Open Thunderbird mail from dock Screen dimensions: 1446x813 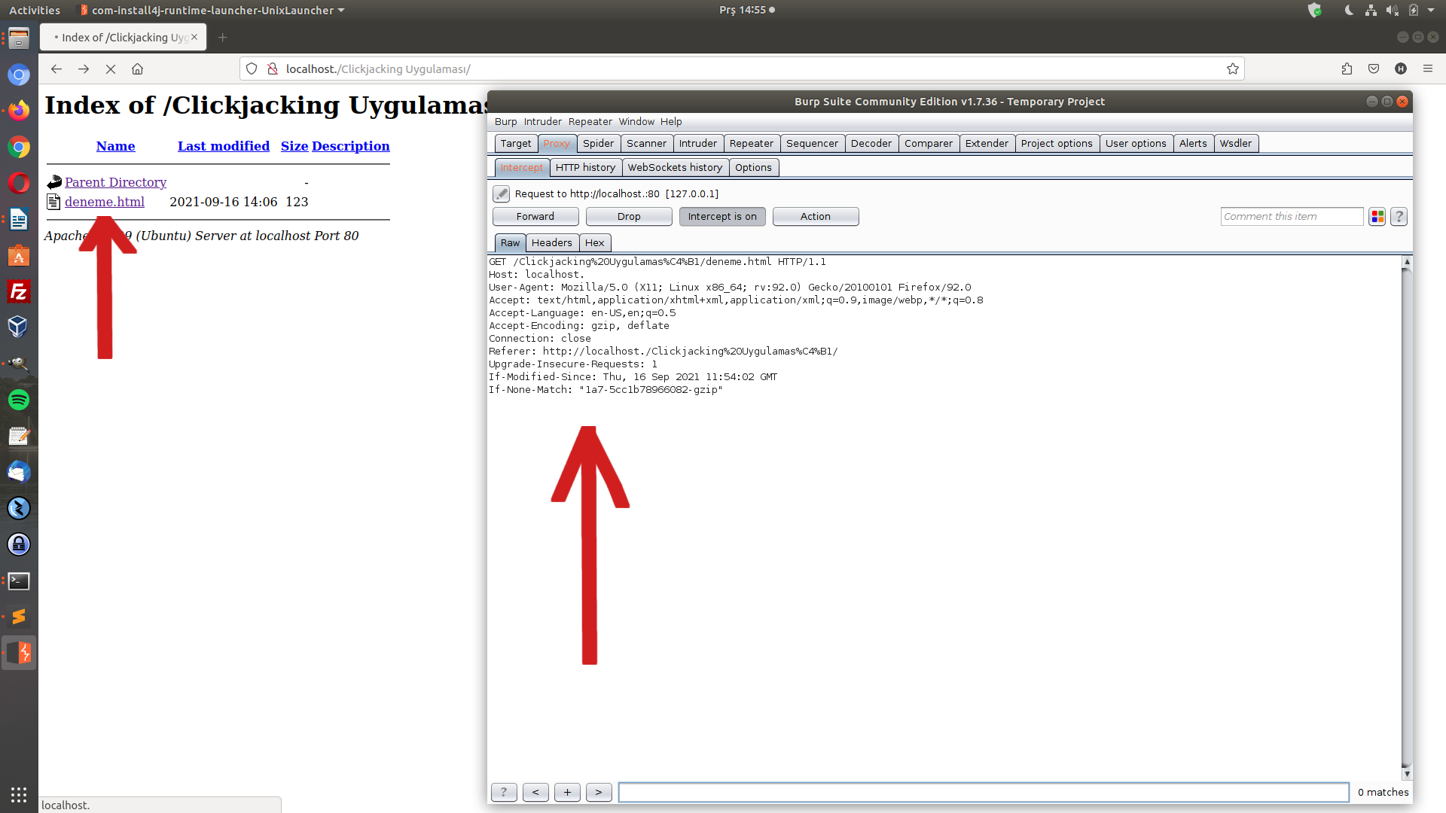pyautogui.click(x=19, y=472)
